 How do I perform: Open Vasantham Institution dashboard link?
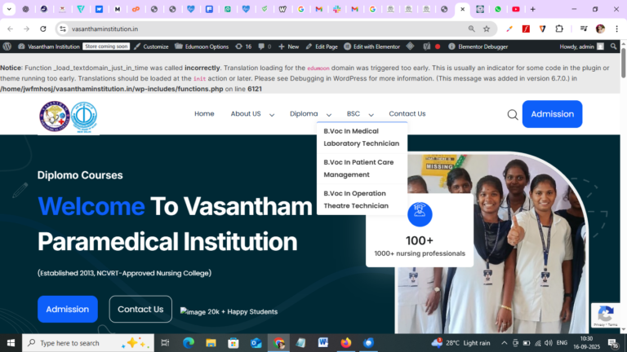tap(49, 46)
